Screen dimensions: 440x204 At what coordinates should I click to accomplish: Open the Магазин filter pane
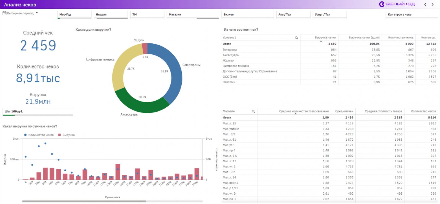pyautogui.click(x=193, y=15)
